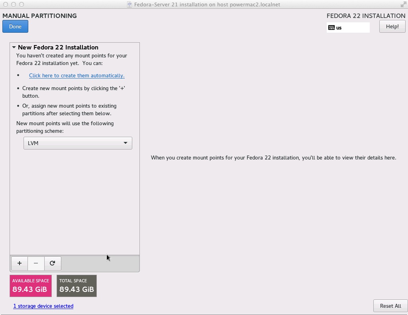The height and width of the screenshot is (315, 408).
Task: Reload storage configuration with refresh icon
Action: click(x=53, y=263)
